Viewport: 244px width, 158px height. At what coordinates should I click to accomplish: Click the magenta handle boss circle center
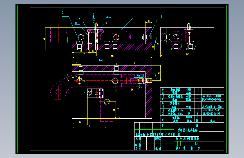[x=58, y=92]
